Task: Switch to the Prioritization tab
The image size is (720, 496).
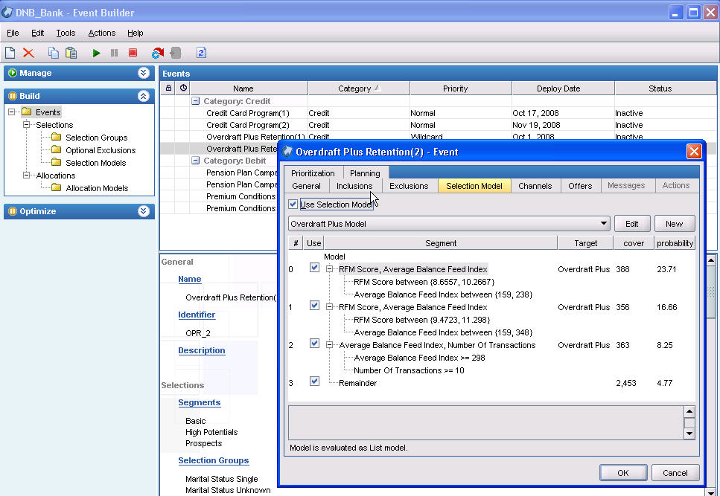Action: click(313, 173)
